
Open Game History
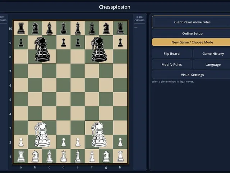pyautogui.click(x=213, y=54)
